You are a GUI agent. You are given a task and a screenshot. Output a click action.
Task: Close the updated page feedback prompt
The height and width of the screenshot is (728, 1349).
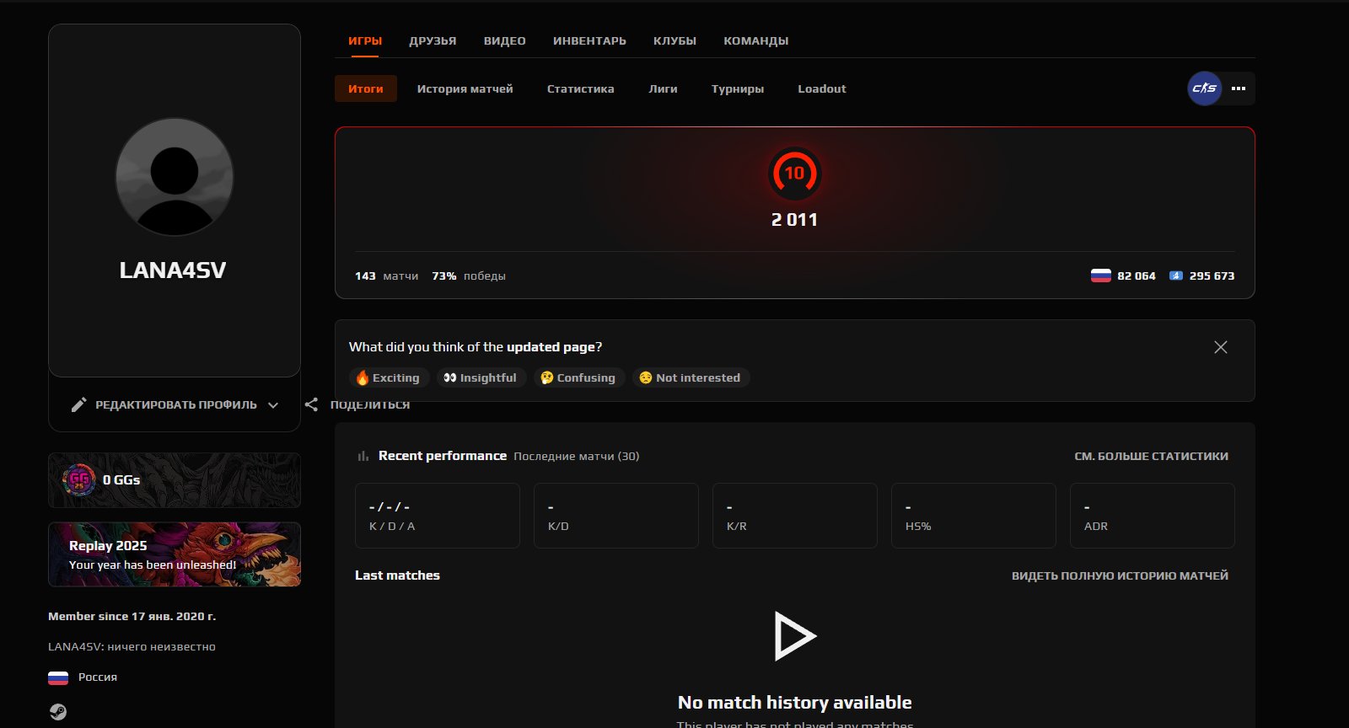pos(1220,347)
